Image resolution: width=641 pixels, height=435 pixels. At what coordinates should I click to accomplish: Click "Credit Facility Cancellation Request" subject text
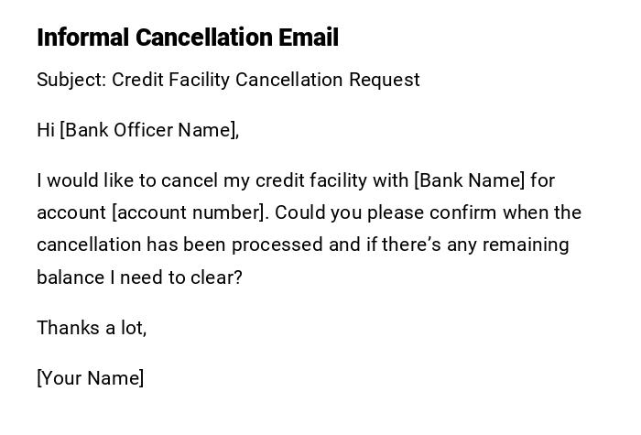coord(266,80)
